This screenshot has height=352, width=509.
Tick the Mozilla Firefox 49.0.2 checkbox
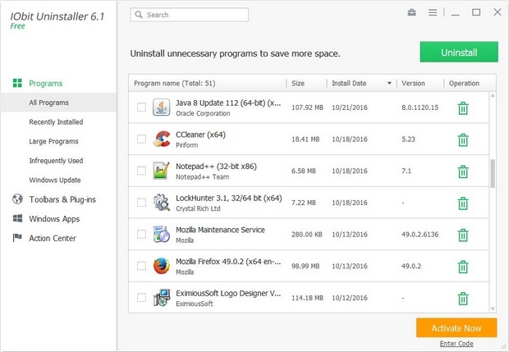tap(141, 266)
